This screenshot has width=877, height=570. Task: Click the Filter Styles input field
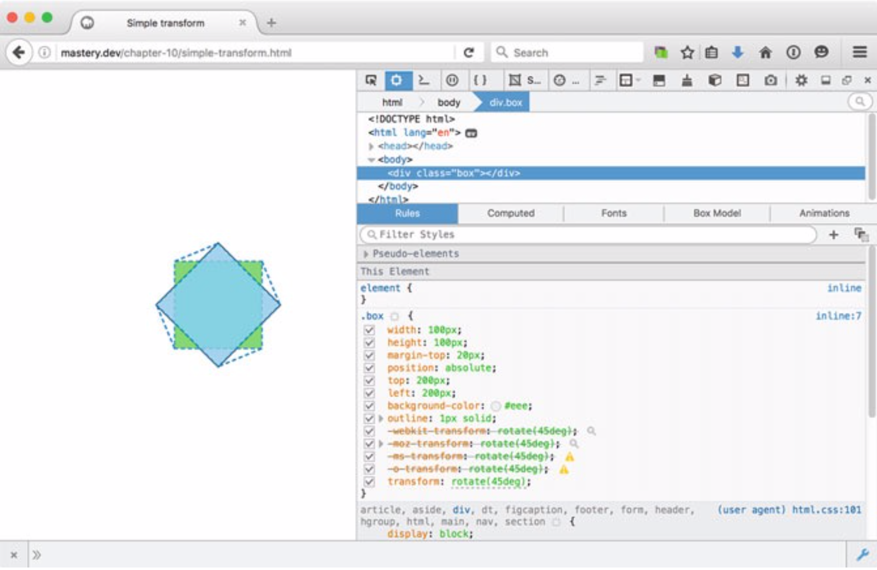coord(588,234)
